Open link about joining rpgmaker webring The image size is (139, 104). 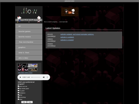coord(77,34)
